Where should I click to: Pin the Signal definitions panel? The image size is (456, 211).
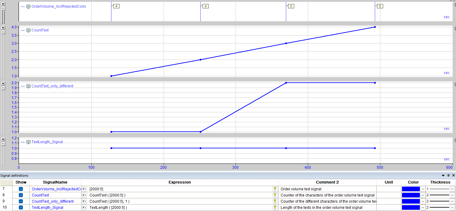click(449, 176)
